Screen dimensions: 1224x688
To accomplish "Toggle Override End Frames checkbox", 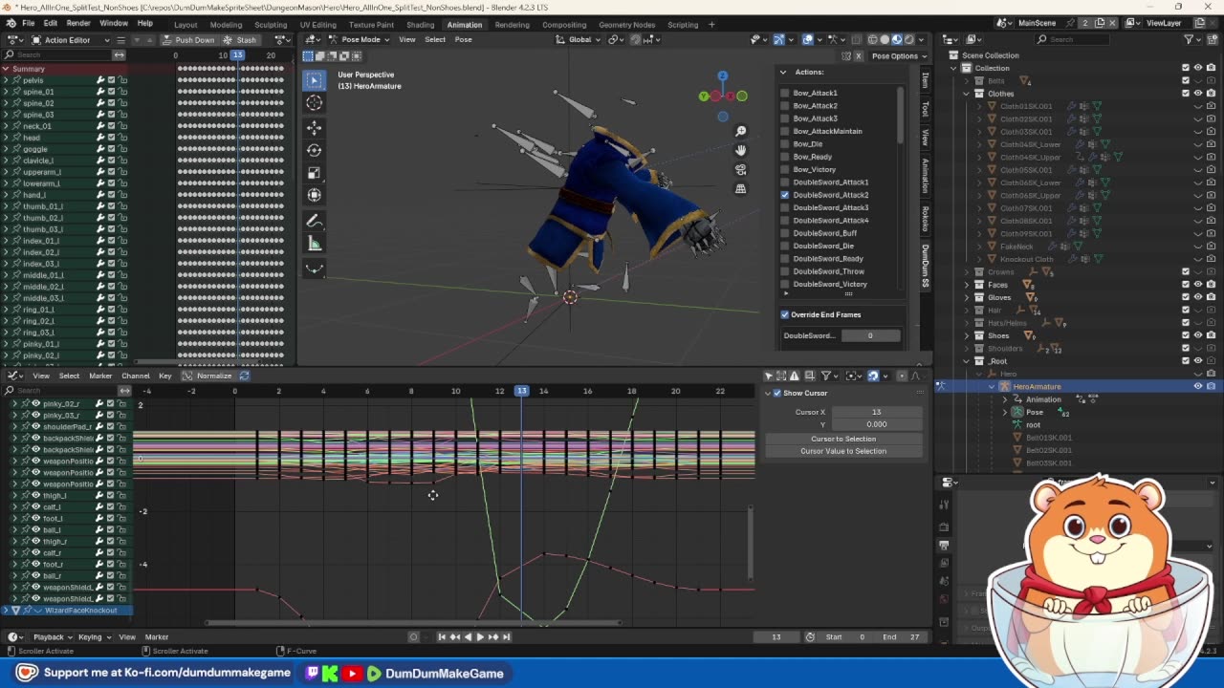I will 785,314.
